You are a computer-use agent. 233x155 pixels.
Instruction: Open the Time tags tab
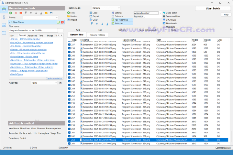(x=41, y=36)
